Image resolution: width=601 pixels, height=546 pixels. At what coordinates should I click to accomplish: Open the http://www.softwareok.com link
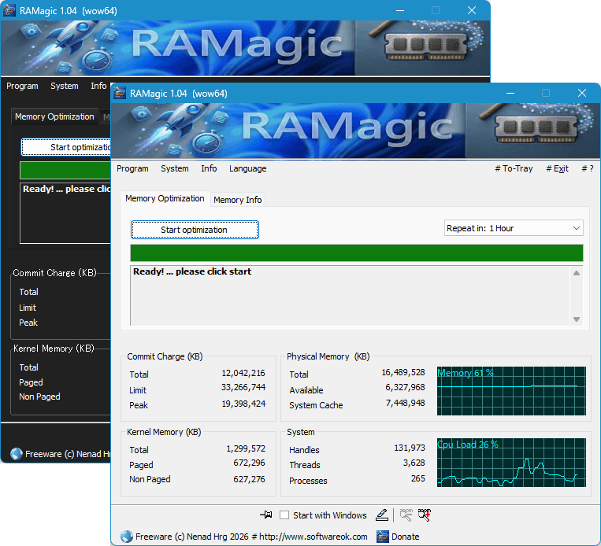coord(313,537)
